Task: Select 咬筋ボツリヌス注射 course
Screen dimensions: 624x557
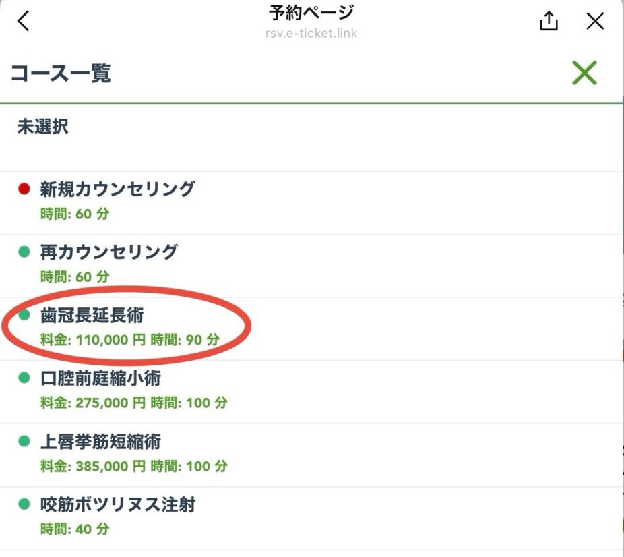Action: (117, 504)
